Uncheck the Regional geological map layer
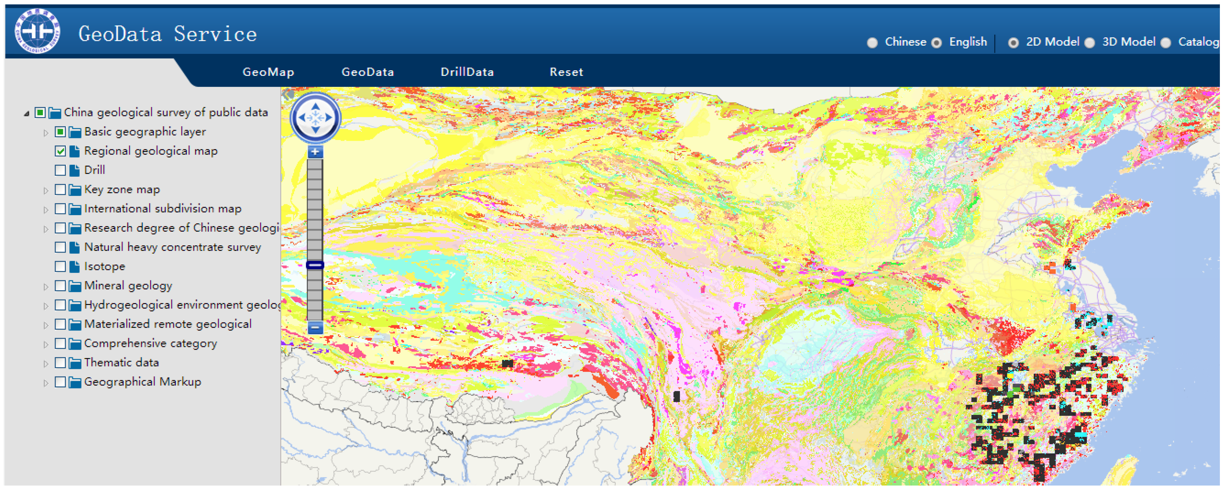Screen dimensions: 1224x490 pyautogui.click(x=60, y=151)
